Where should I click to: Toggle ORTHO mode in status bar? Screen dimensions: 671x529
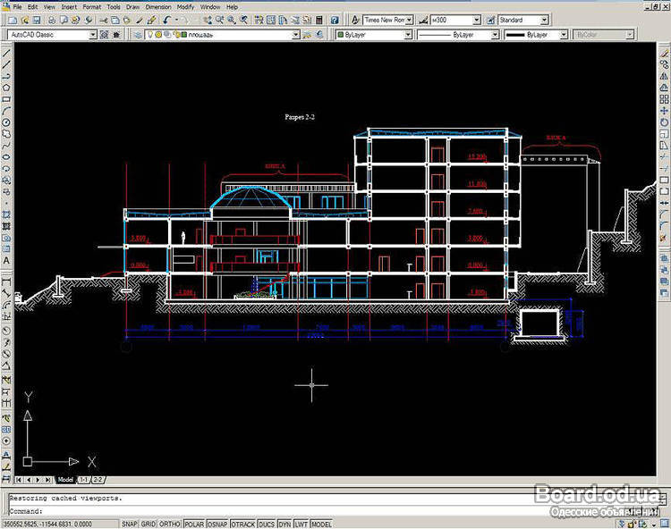tap(171, 524)
